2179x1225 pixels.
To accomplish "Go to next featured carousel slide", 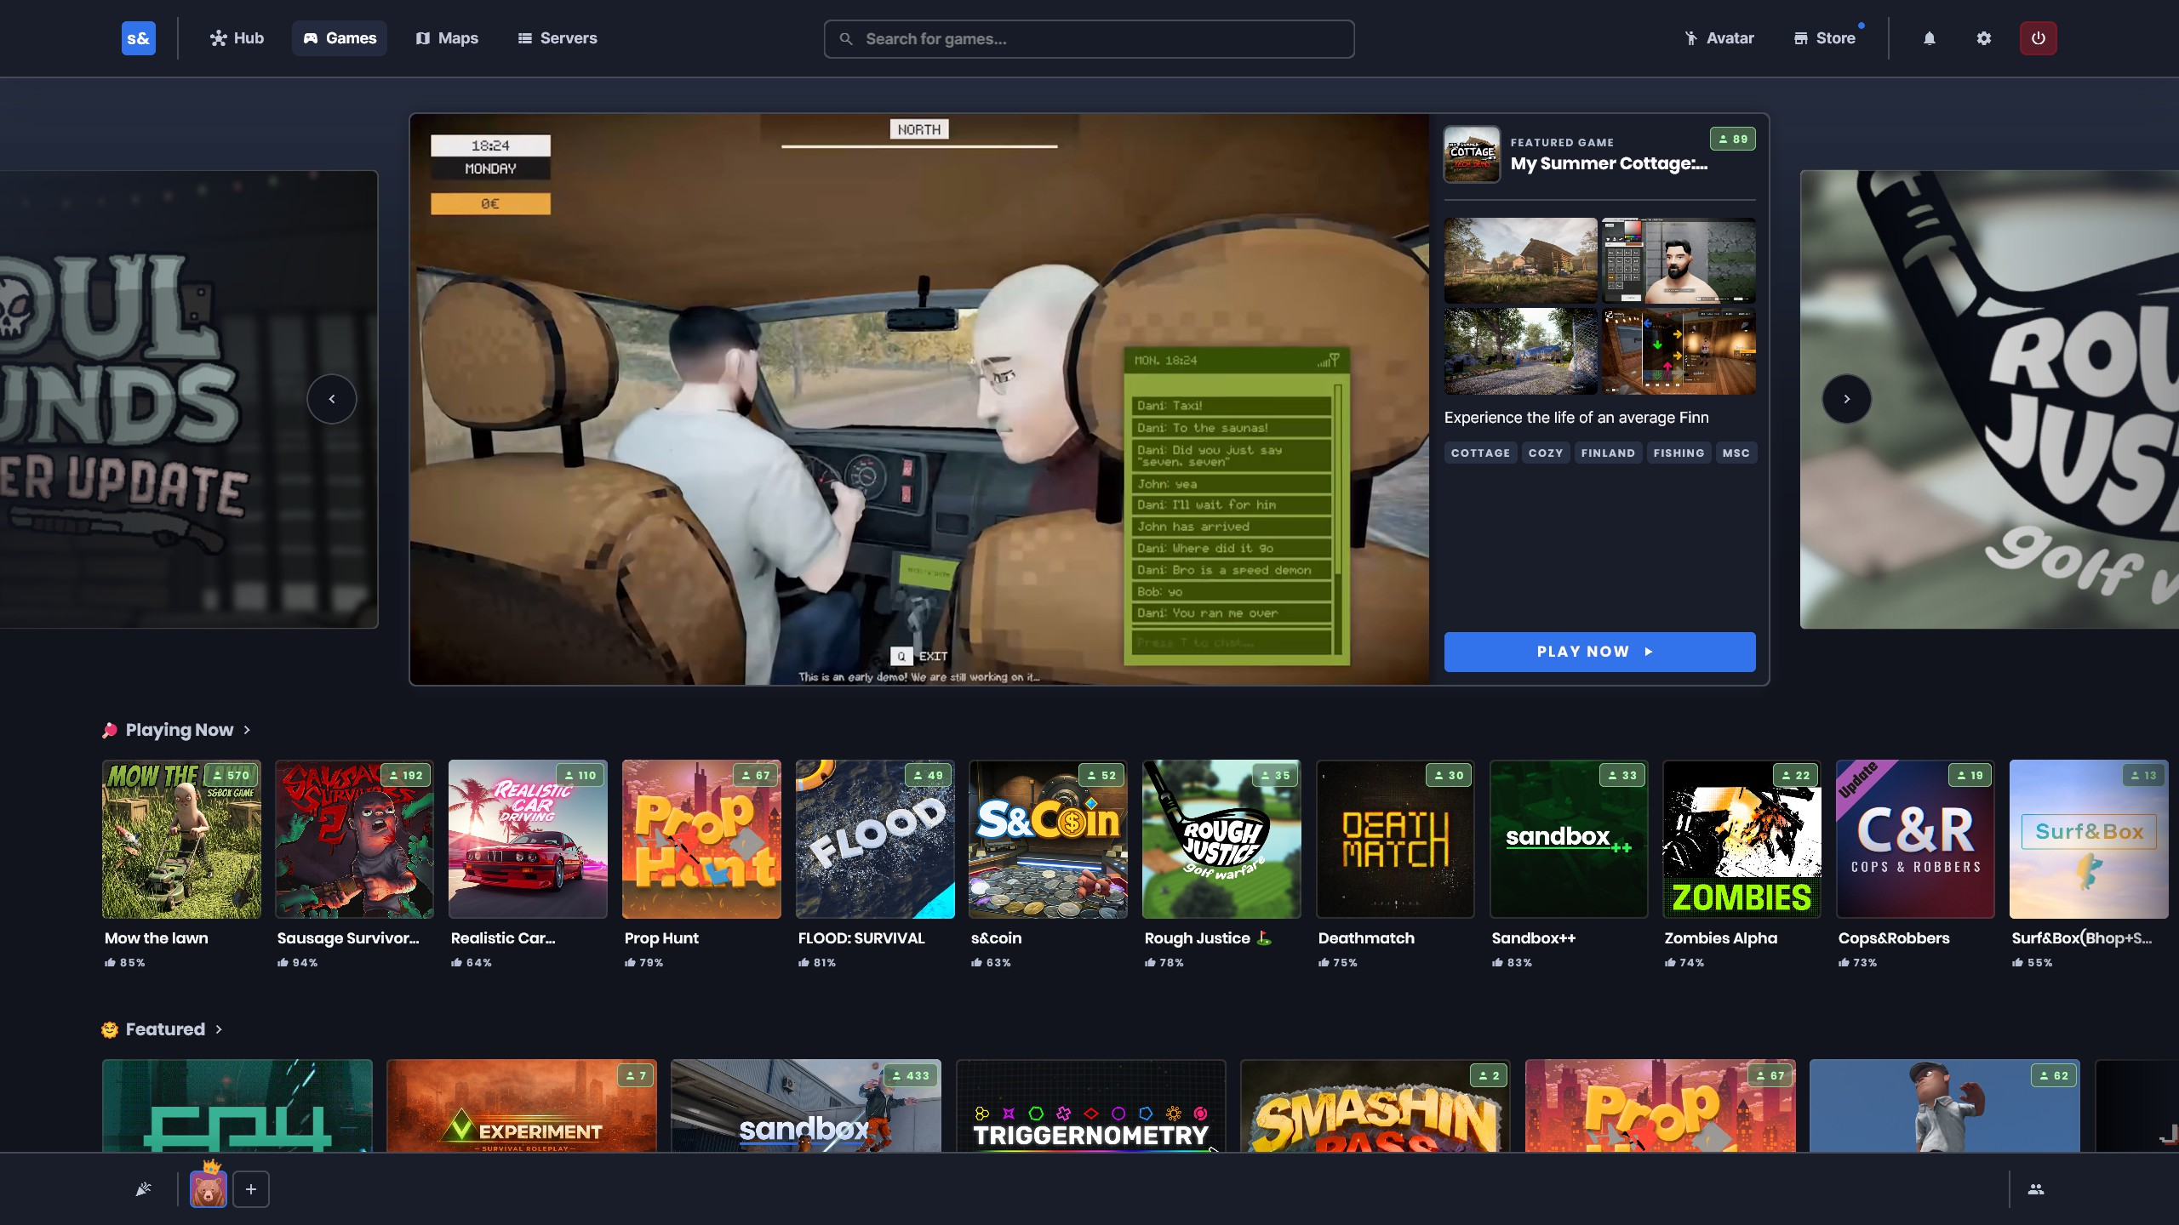I will click(1846, 399).
